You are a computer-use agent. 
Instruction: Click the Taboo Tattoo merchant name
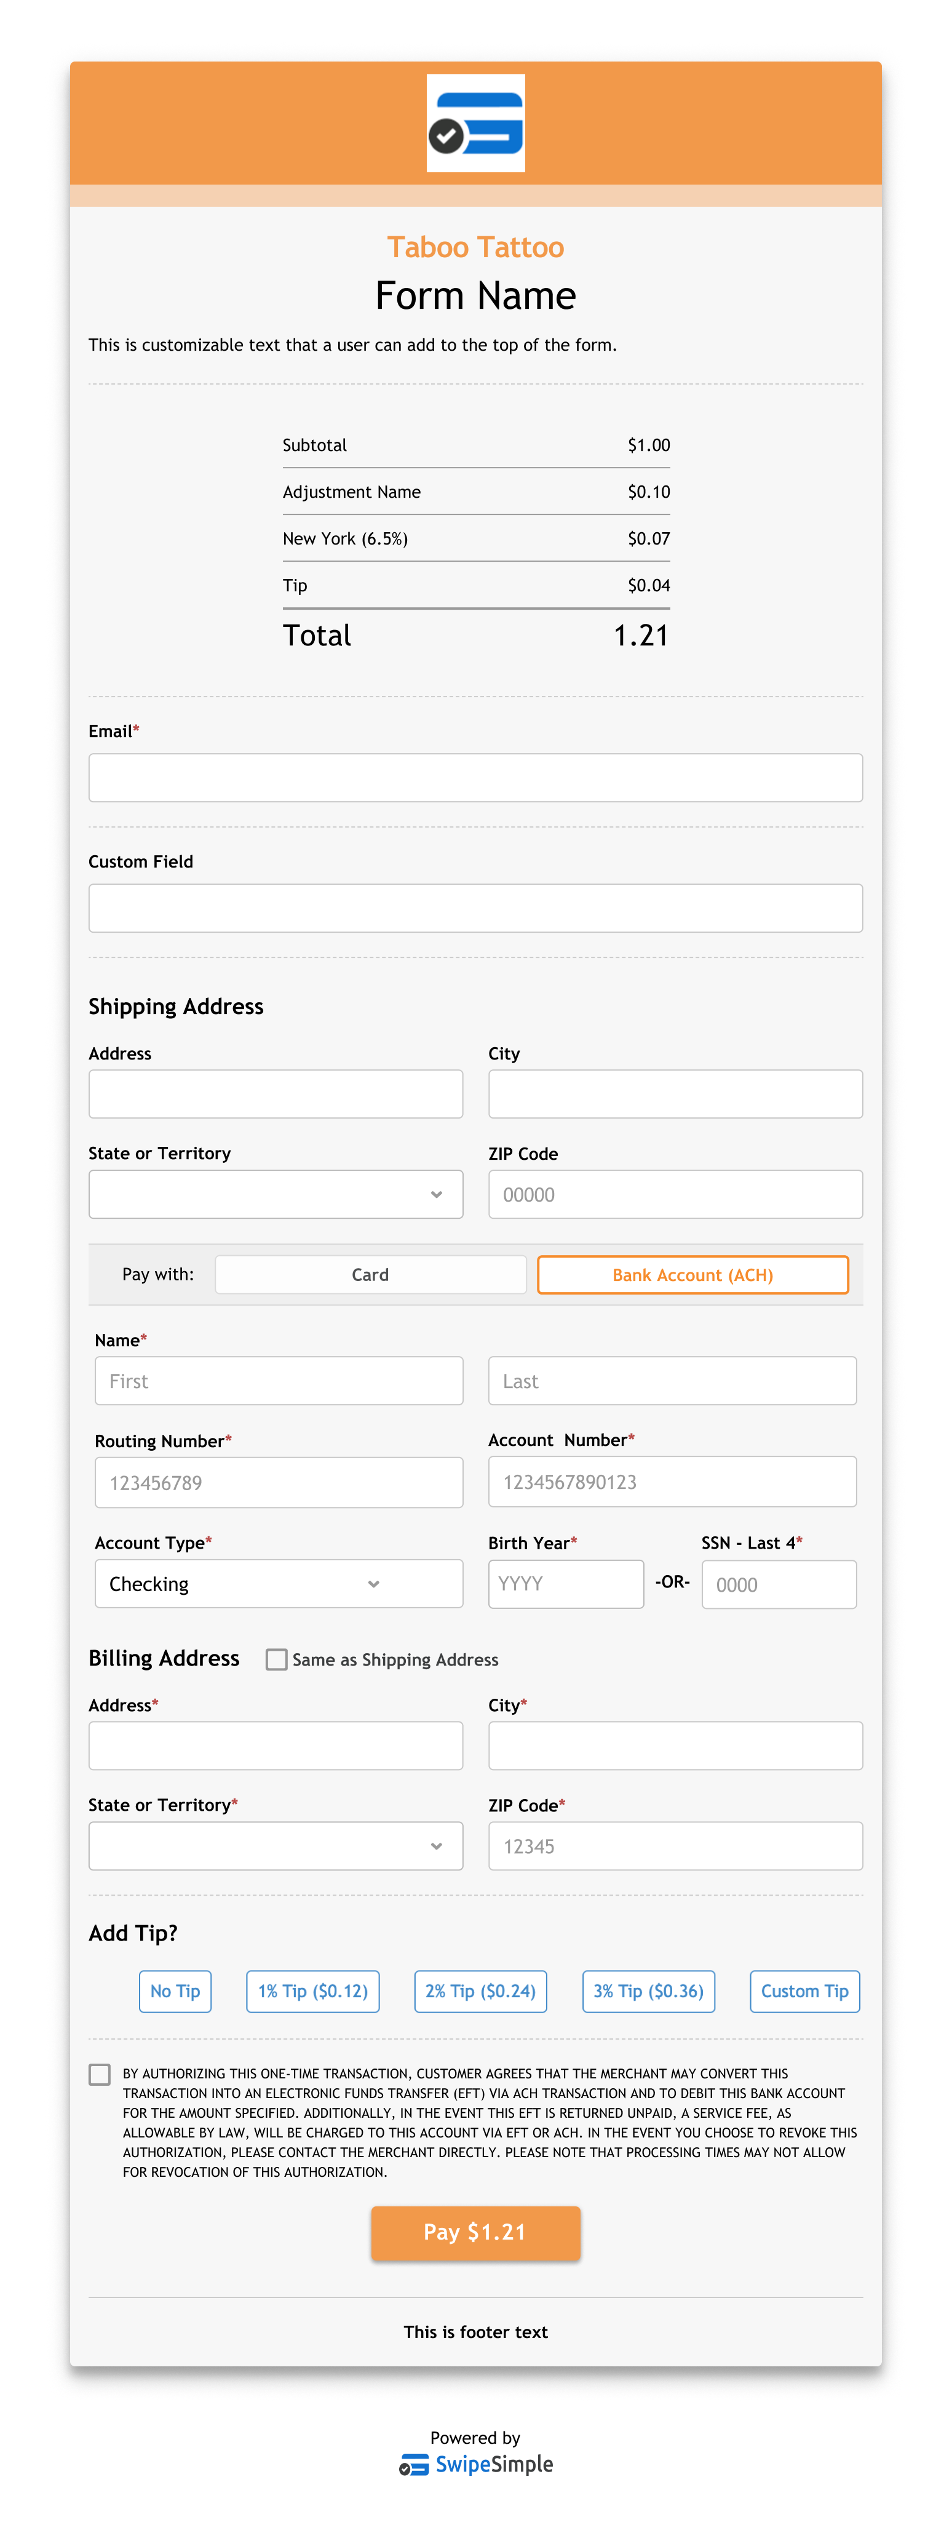pyautogui.click(x=475, y=246)
